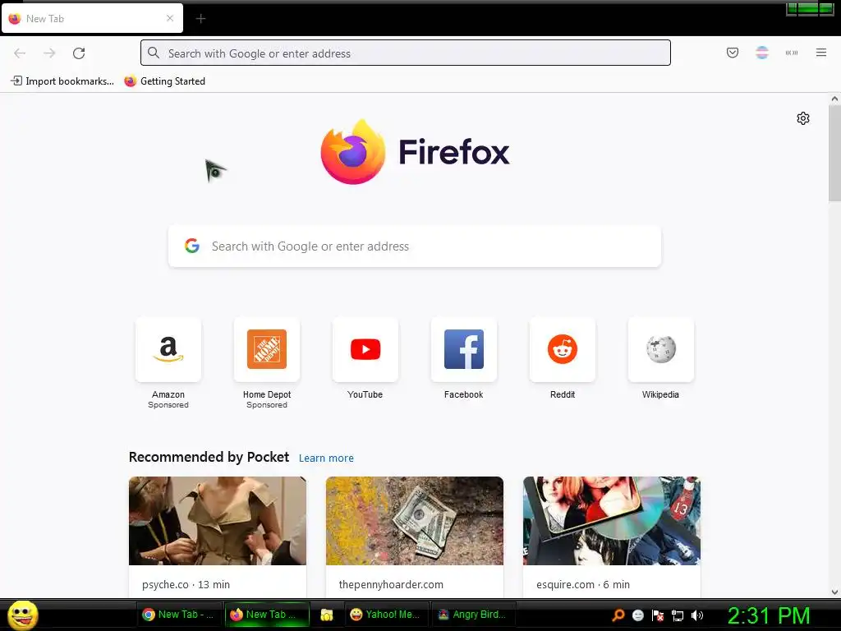The width and height of the screenshot is (841, 631).
Task: Click the Sponsored label under Home Depot
Action: pyautogui.click(x=267, y=405)
